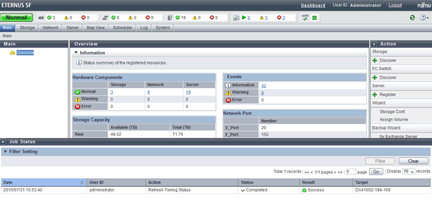The width and height of the screenshot is (432, 218).
Task: Click the red Error icon in Hardware Components
Action: click(x=77, y=106)
